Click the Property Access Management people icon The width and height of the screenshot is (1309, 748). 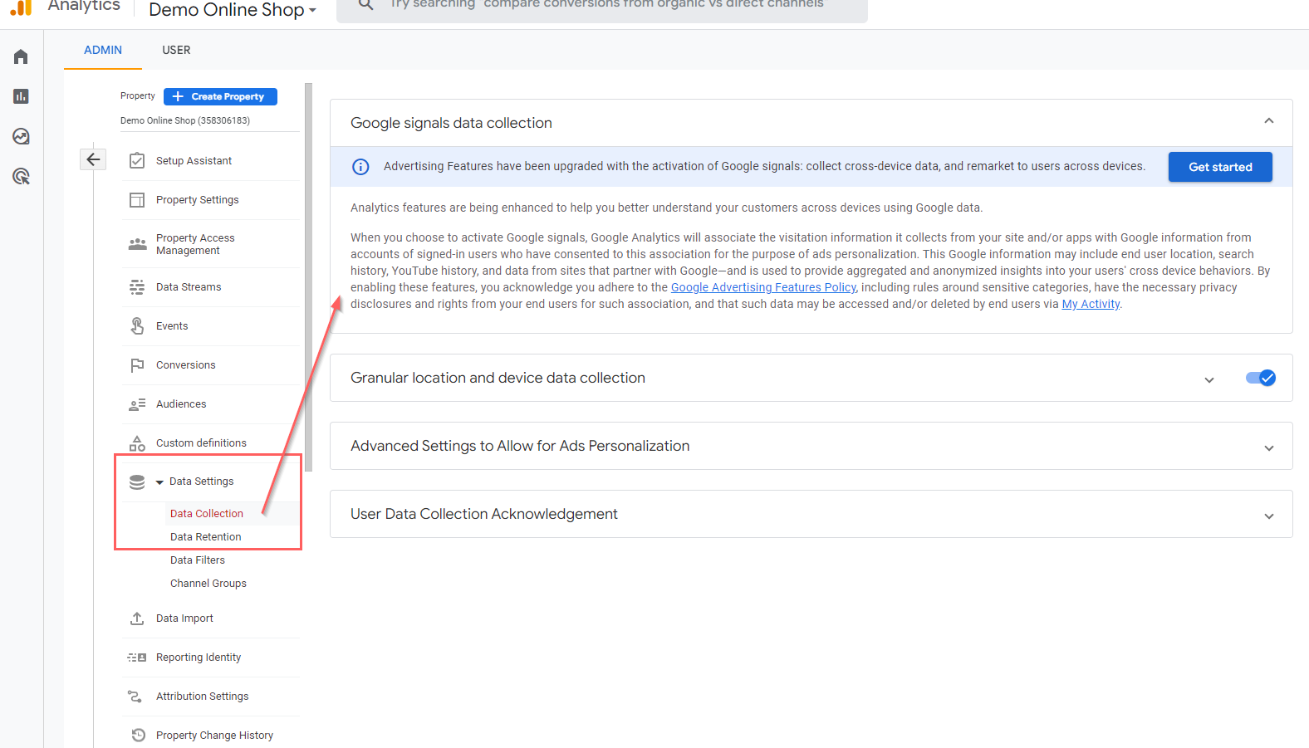coord(137,244)
